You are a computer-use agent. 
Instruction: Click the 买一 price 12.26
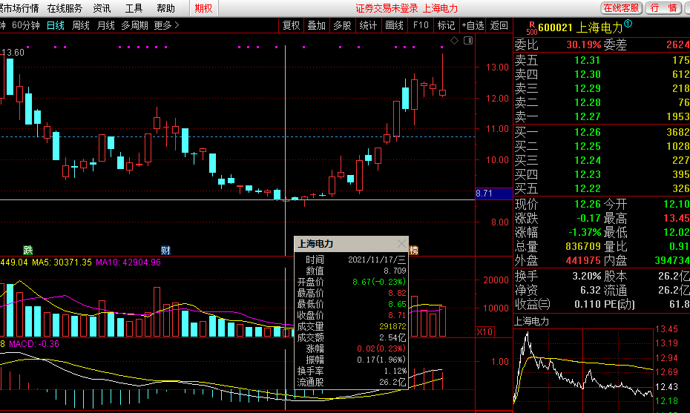coord(588,132)
